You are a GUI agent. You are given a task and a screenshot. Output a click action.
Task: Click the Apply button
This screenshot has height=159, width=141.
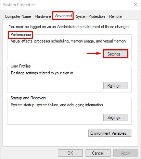tap(126, 153)
